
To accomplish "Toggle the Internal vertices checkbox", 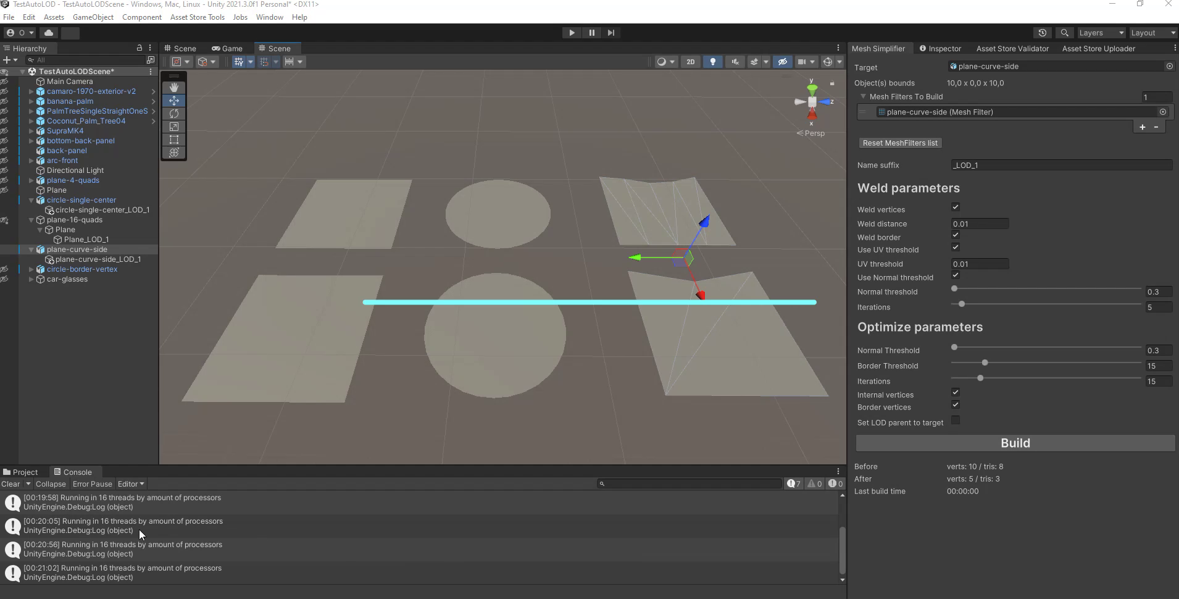I will point(956,392).
